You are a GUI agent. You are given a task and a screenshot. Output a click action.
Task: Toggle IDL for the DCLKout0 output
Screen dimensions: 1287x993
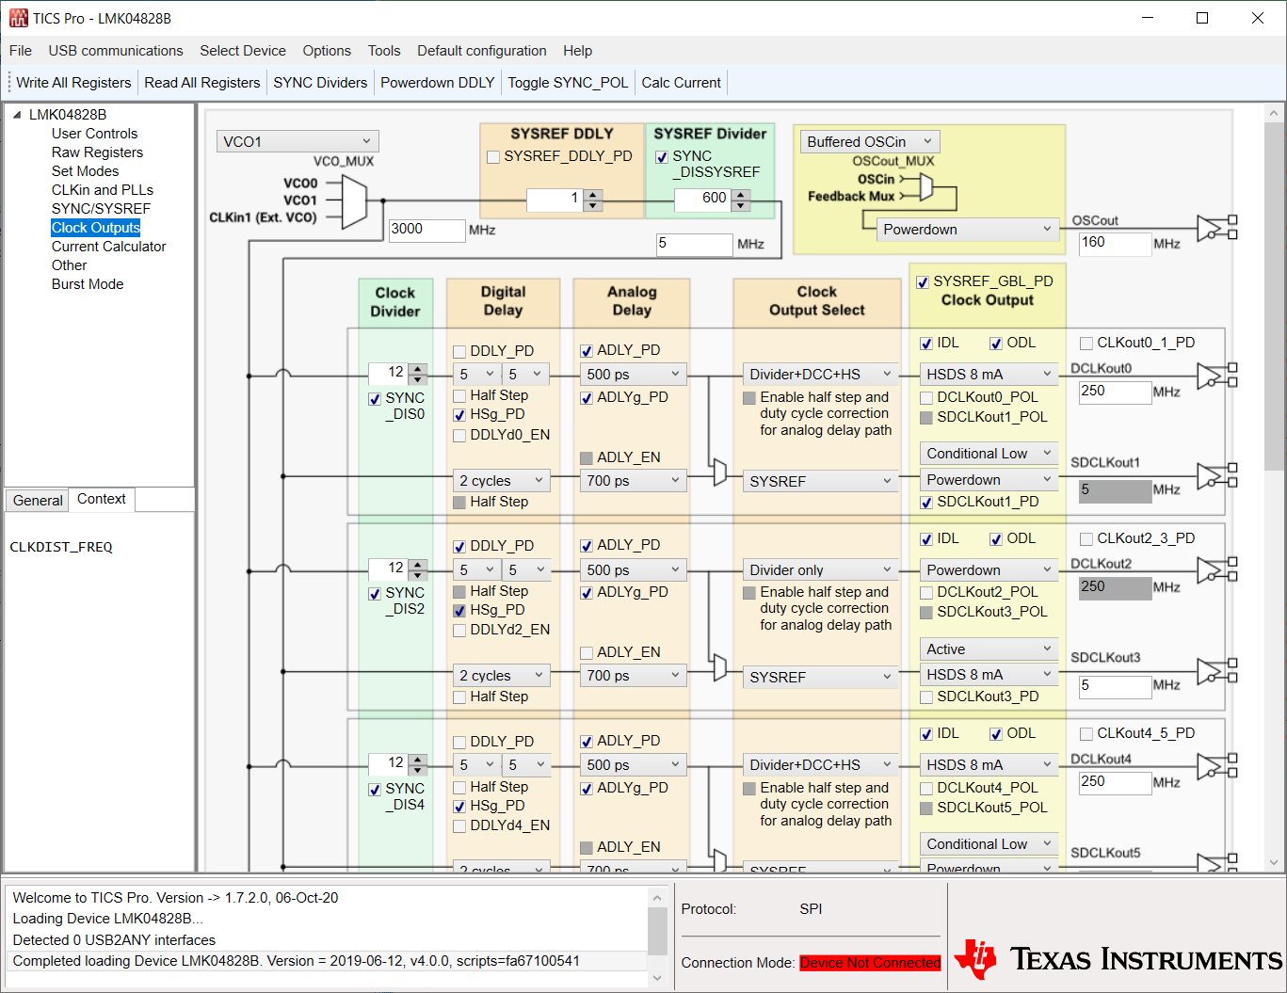click(925, 343)
